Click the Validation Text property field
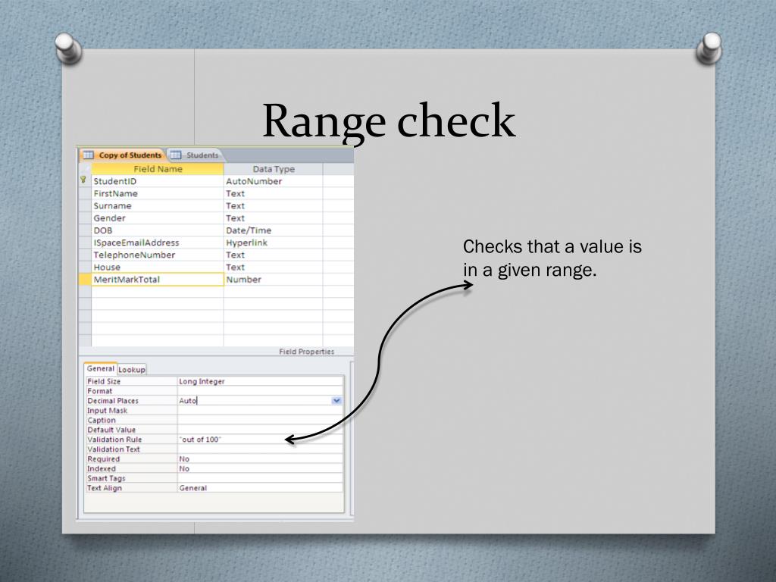The image size is (776, 582). 260,449
